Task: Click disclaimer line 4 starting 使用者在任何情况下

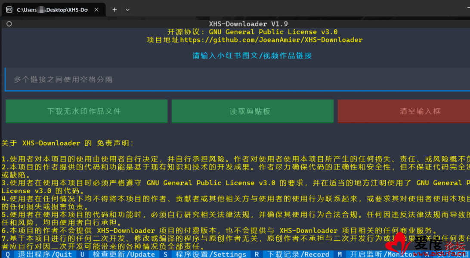Action: click(x=235, y=203)
